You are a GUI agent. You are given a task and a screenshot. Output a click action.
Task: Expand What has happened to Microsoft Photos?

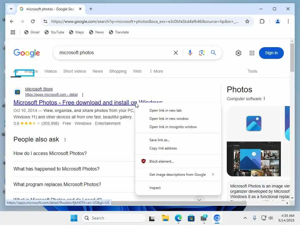click(x=56, y=169)
